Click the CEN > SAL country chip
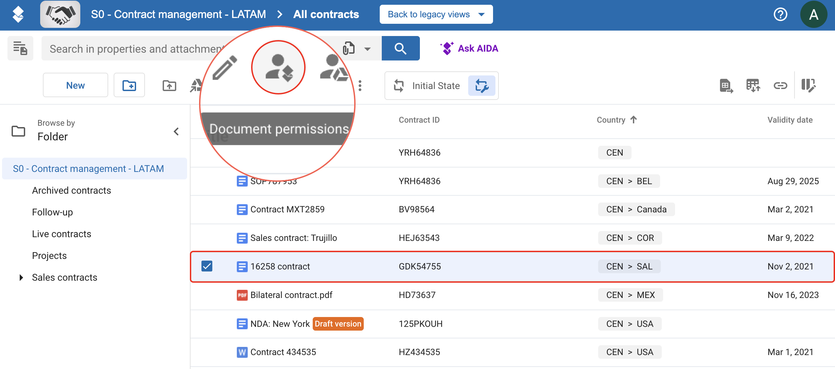835x369 pixels. click(629, 266)
